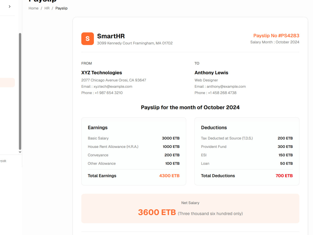Click the 200 ETB T.D.S. value
This screenshot has width=313, height=235.
point(285,138)
